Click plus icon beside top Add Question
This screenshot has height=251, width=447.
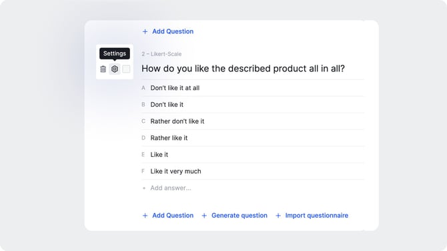[x=145, y=31]
